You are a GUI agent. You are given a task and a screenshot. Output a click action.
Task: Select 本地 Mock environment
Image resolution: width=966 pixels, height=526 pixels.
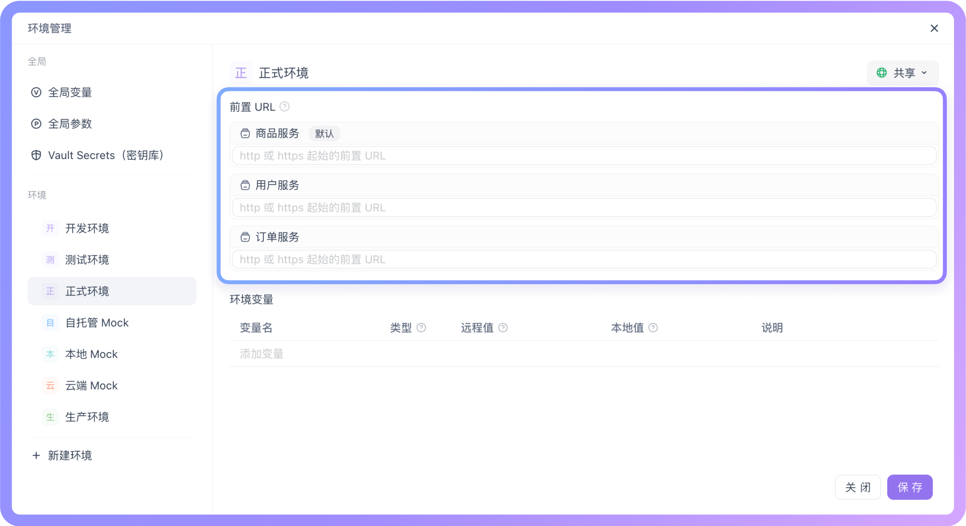pos(112,354)
